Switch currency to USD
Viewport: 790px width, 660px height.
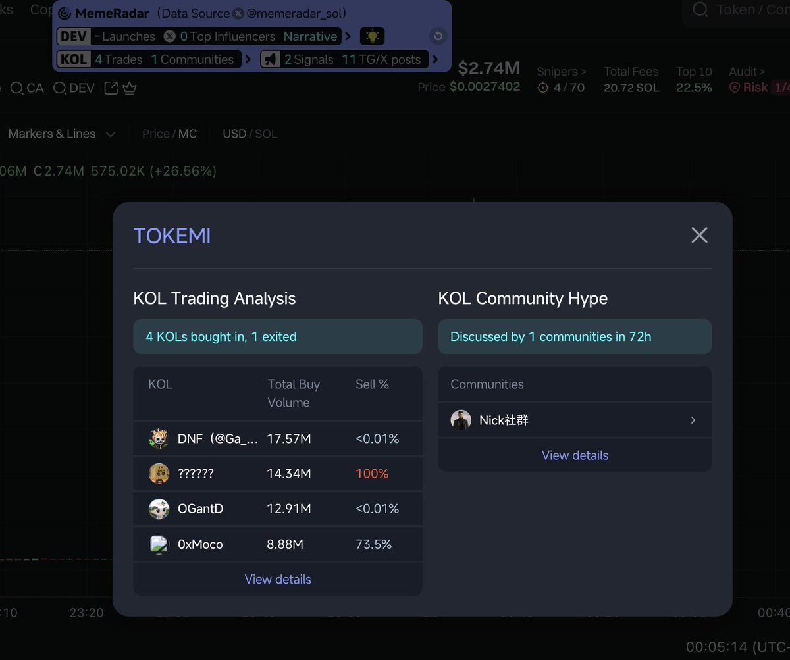pos(234,134)
